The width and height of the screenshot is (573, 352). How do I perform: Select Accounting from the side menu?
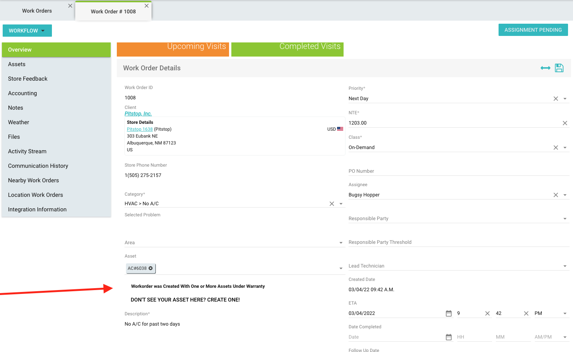click(23, 93)
